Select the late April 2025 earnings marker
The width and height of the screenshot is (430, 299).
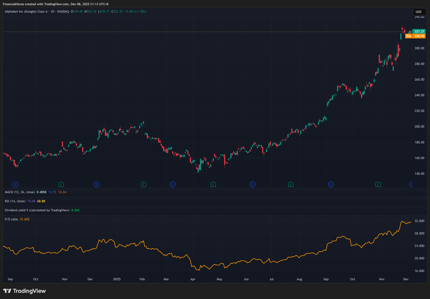[x=213, y=184]
